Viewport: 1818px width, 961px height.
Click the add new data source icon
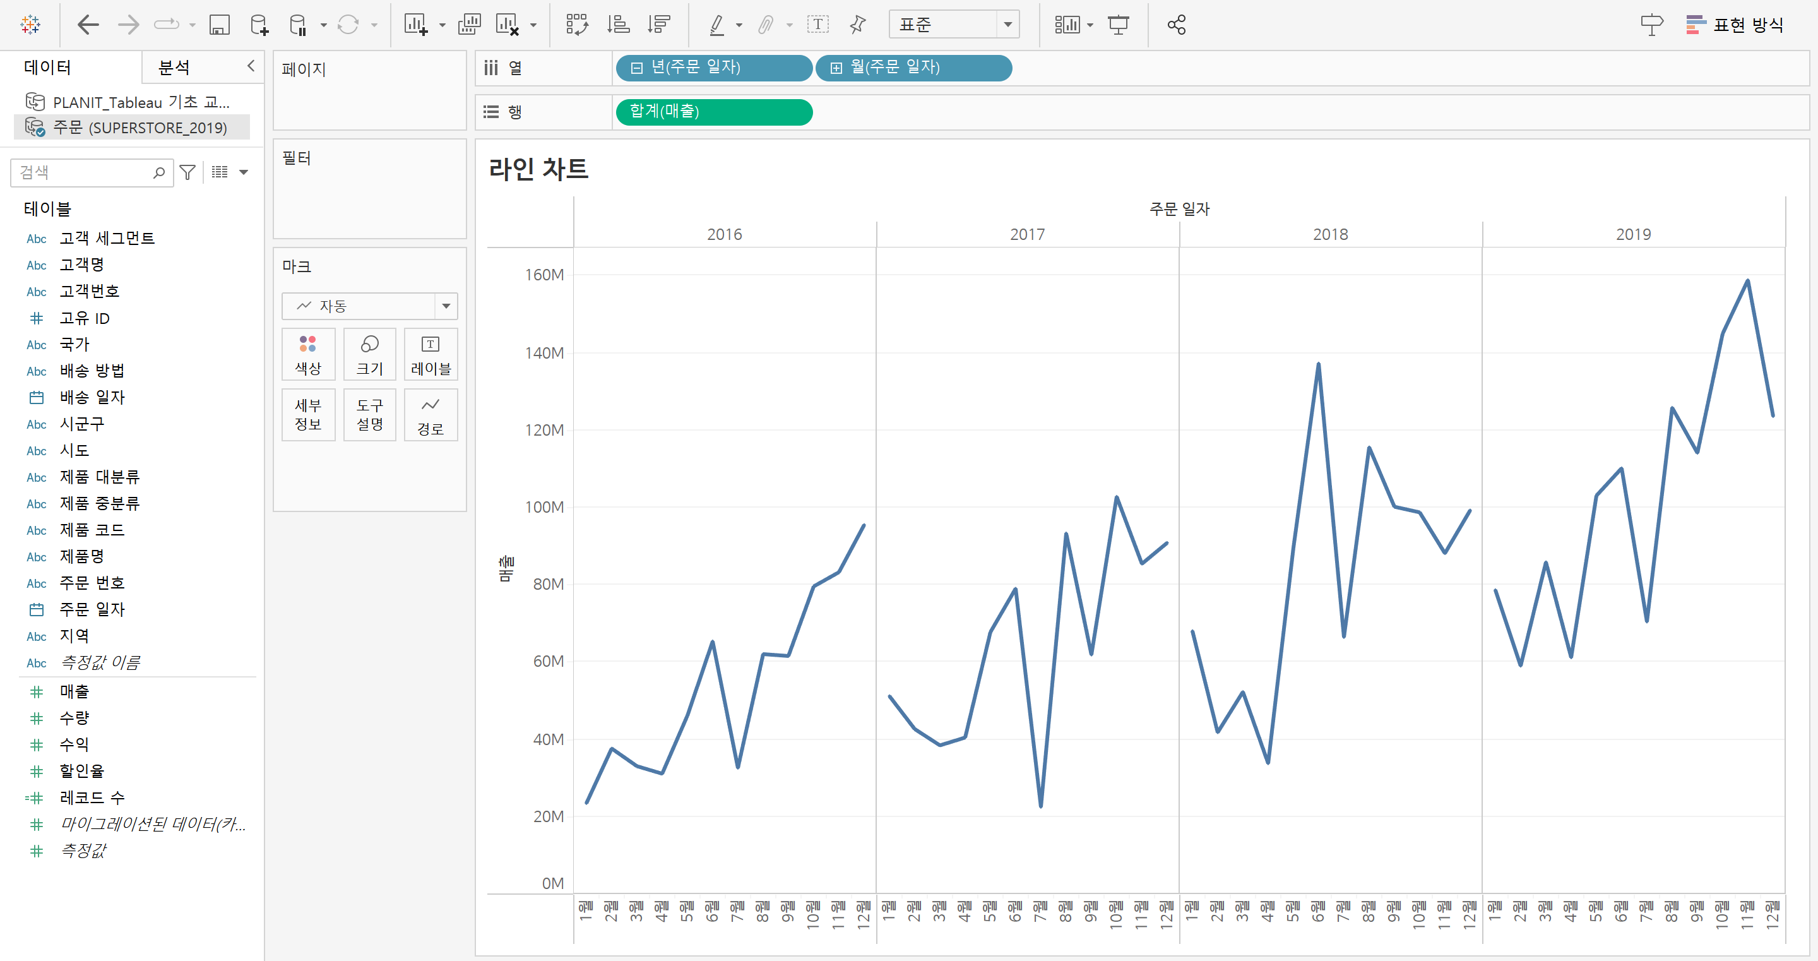(259, 25)
